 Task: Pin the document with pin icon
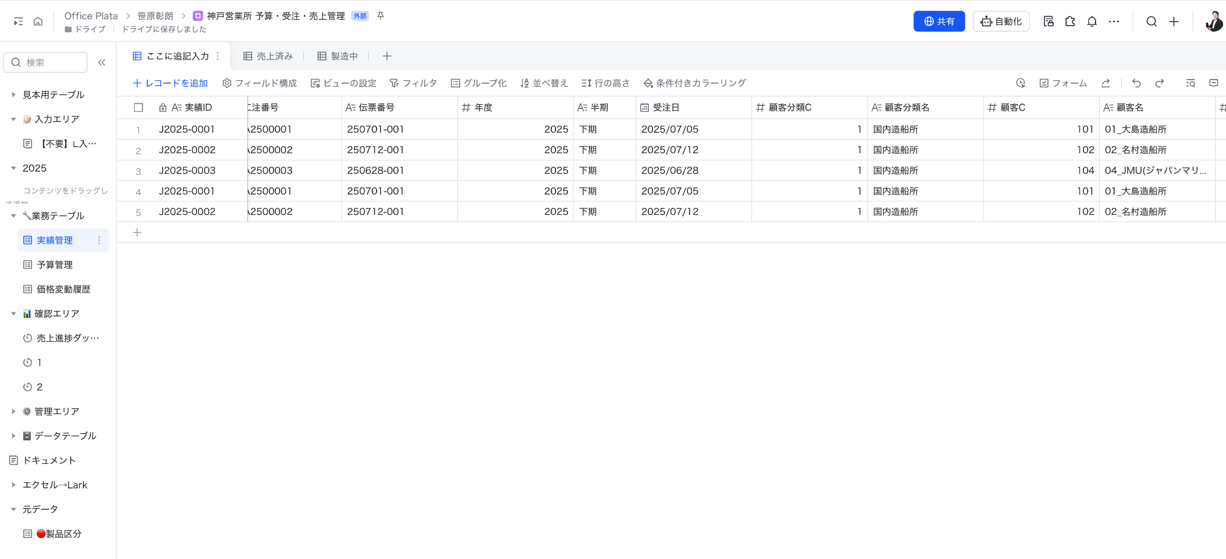click(380, 16)
